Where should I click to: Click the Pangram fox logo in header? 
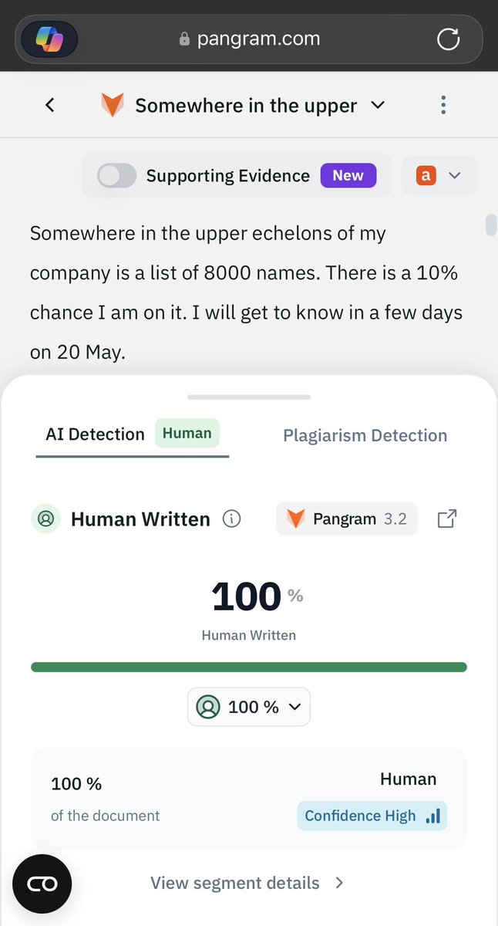coord(113,105)
